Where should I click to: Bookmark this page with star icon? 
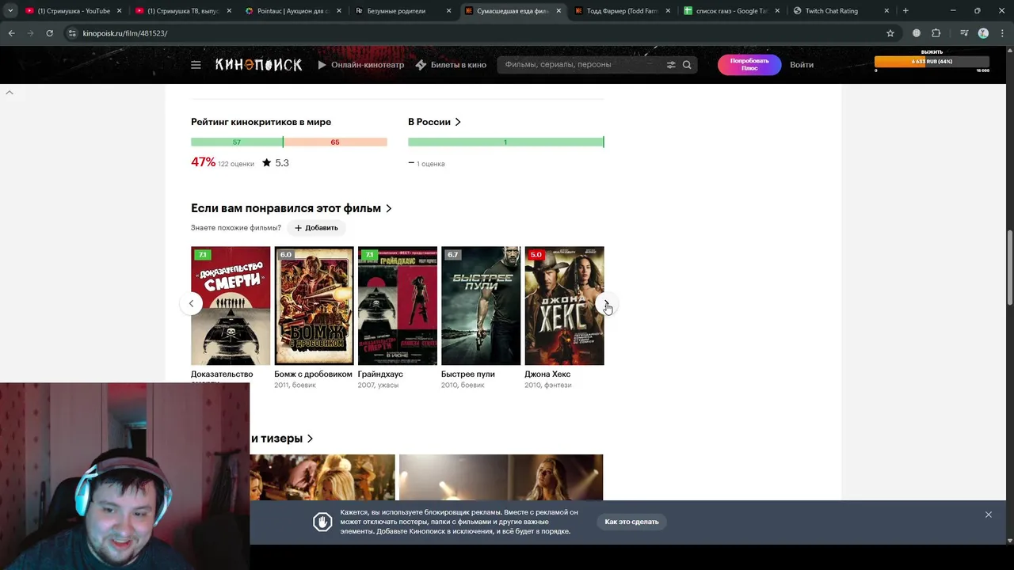coord(890,33)
